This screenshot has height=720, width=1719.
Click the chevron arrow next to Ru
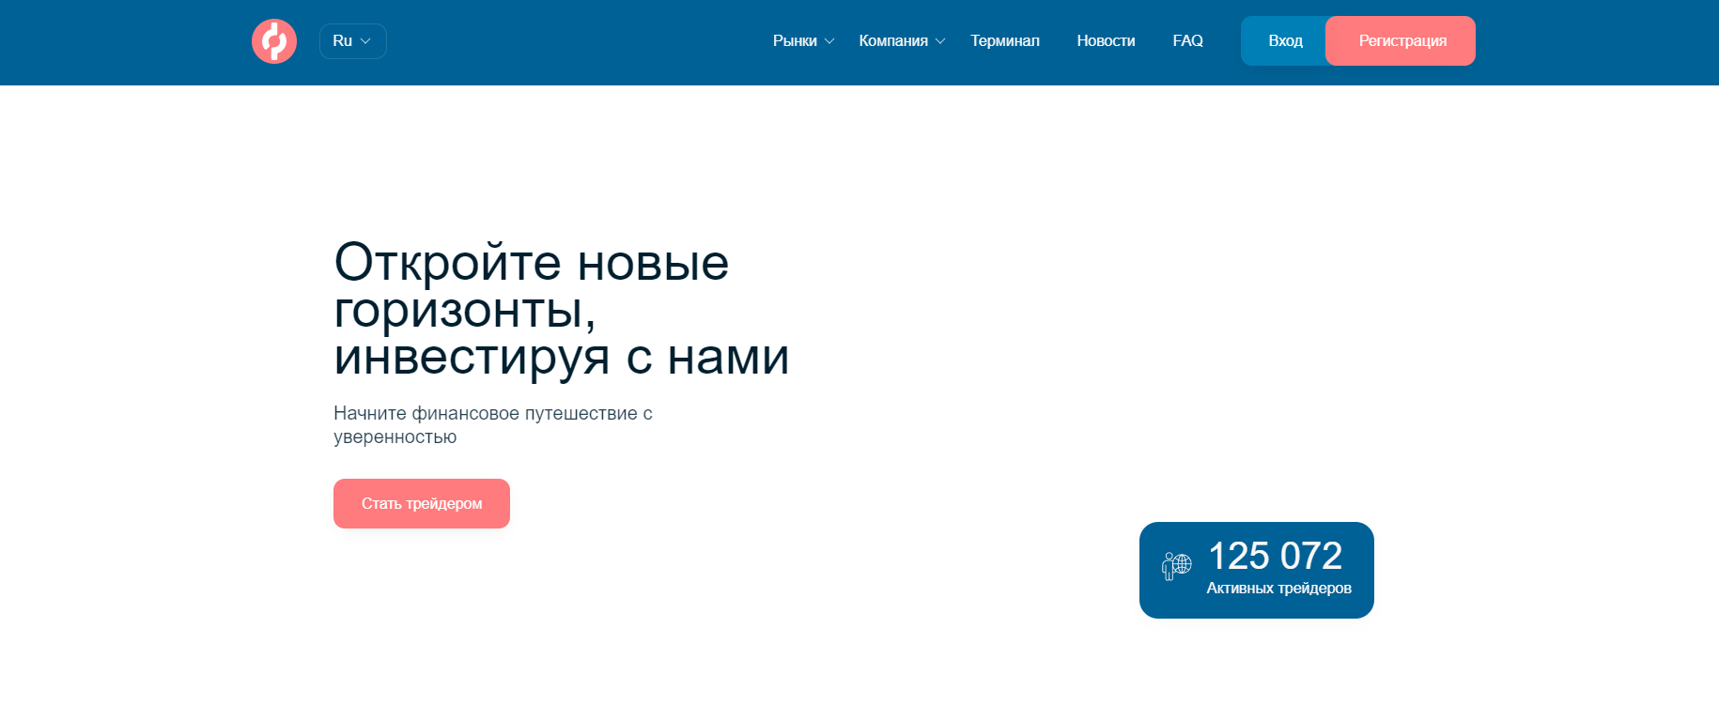point(366,41)
